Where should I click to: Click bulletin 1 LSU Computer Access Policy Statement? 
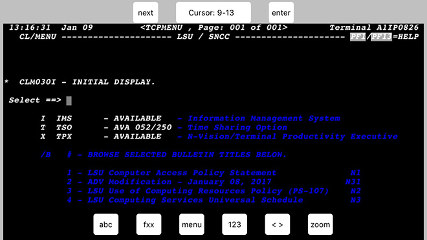coord(171,173)
